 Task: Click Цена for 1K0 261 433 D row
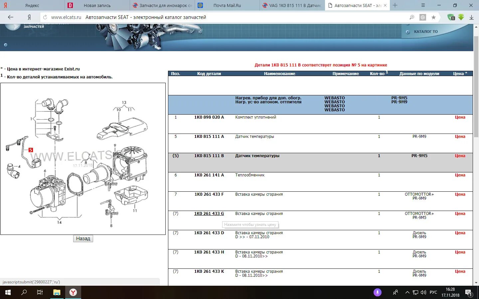pos(460,233)
